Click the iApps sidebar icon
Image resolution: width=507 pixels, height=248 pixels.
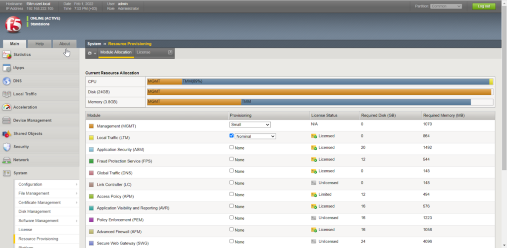point(7,68)
